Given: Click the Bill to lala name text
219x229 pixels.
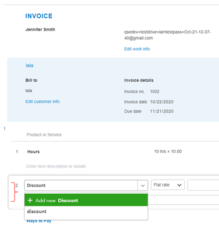Looking at the screenshot, I should pos(29,90).
